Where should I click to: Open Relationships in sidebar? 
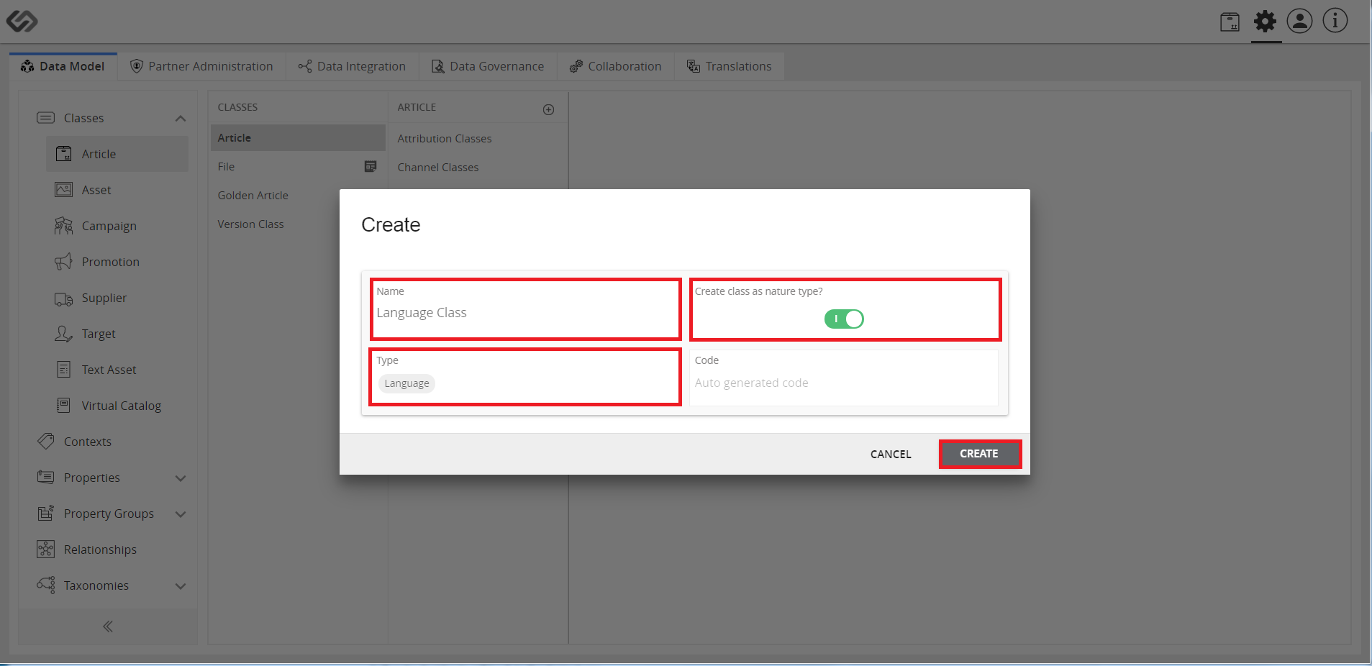click(x=108, y=549)
